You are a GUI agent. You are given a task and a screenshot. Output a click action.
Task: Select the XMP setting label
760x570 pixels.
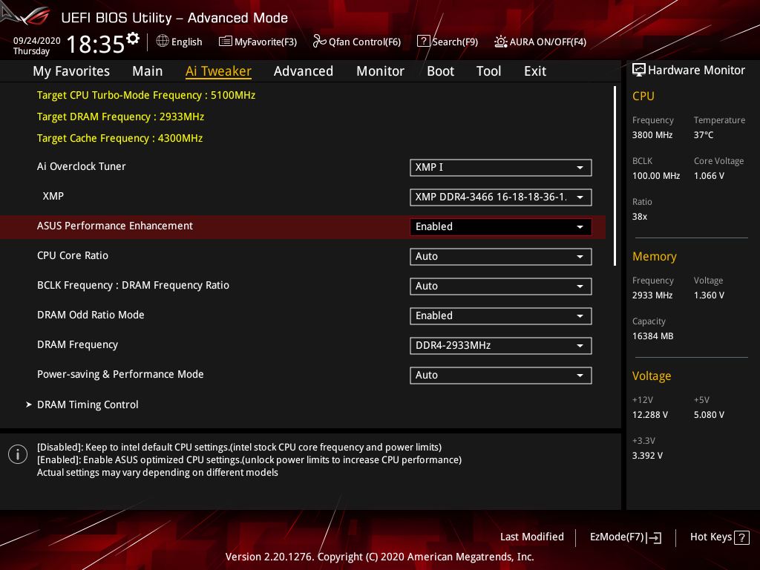coord(53,196)
